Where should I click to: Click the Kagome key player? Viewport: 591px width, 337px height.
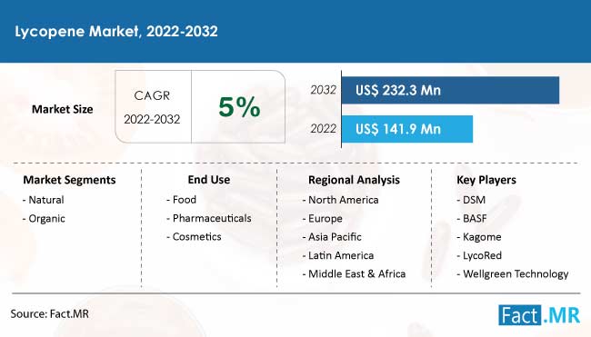point(479,237)
